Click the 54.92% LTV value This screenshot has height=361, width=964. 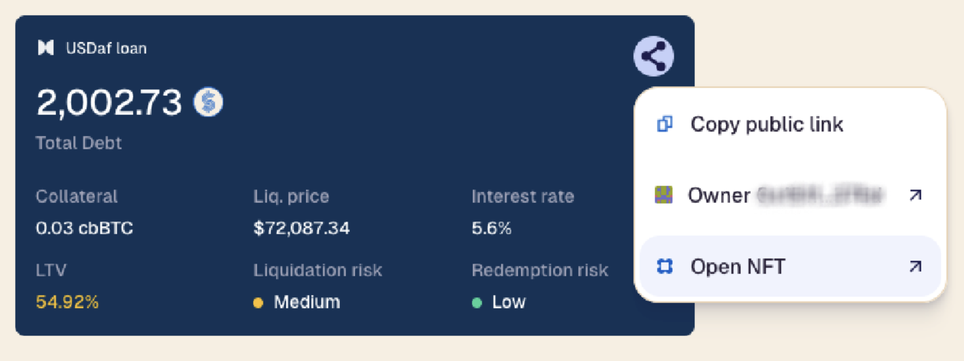(x=67, y=302)
